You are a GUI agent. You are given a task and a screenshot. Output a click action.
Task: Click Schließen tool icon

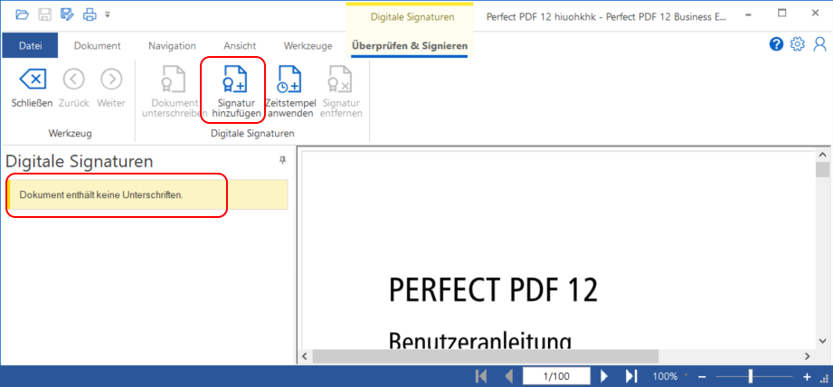(x=33, y=80)
